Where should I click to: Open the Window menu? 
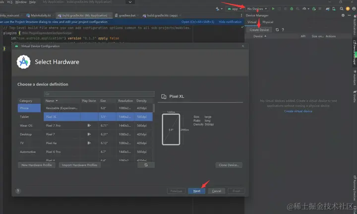click(x=21, y=2)
